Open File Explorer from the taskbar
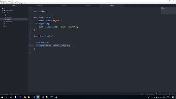Viewport: 176px width, 99px height. [x=29, y=97]
